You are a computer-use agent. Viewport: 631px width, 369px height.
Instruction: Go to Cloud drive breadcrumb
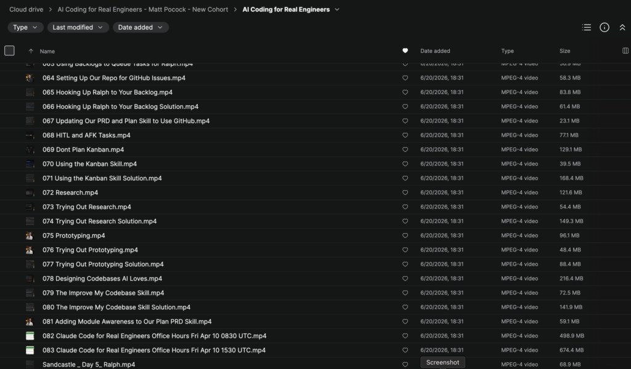click(26, 9)
